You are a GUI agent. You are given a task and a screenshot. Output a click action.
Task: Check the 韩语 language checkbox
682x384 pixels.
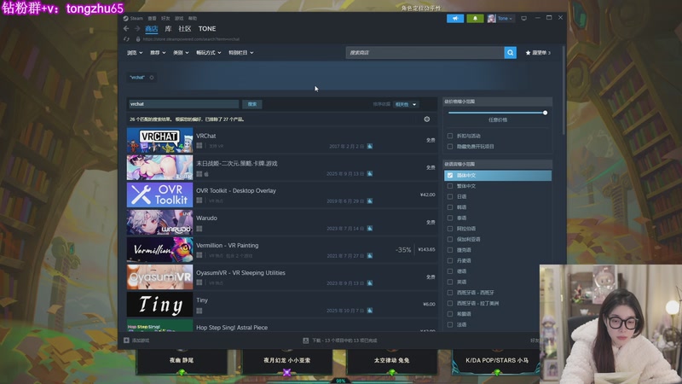450,207
